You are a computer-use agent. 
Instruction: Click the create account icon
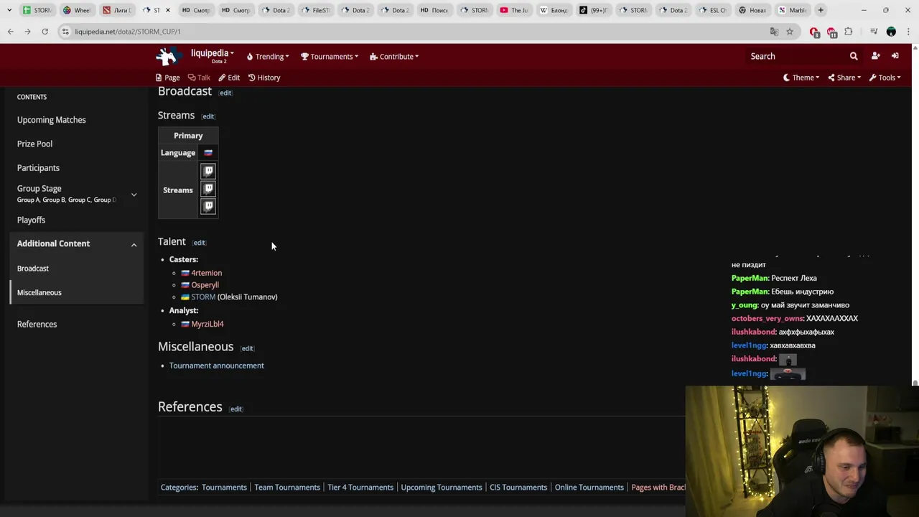[x=875, y=56]
